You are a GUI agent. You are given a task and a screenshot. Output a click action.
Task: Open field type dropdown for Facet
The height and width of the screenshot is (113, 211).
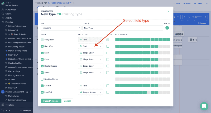(91, 53)
